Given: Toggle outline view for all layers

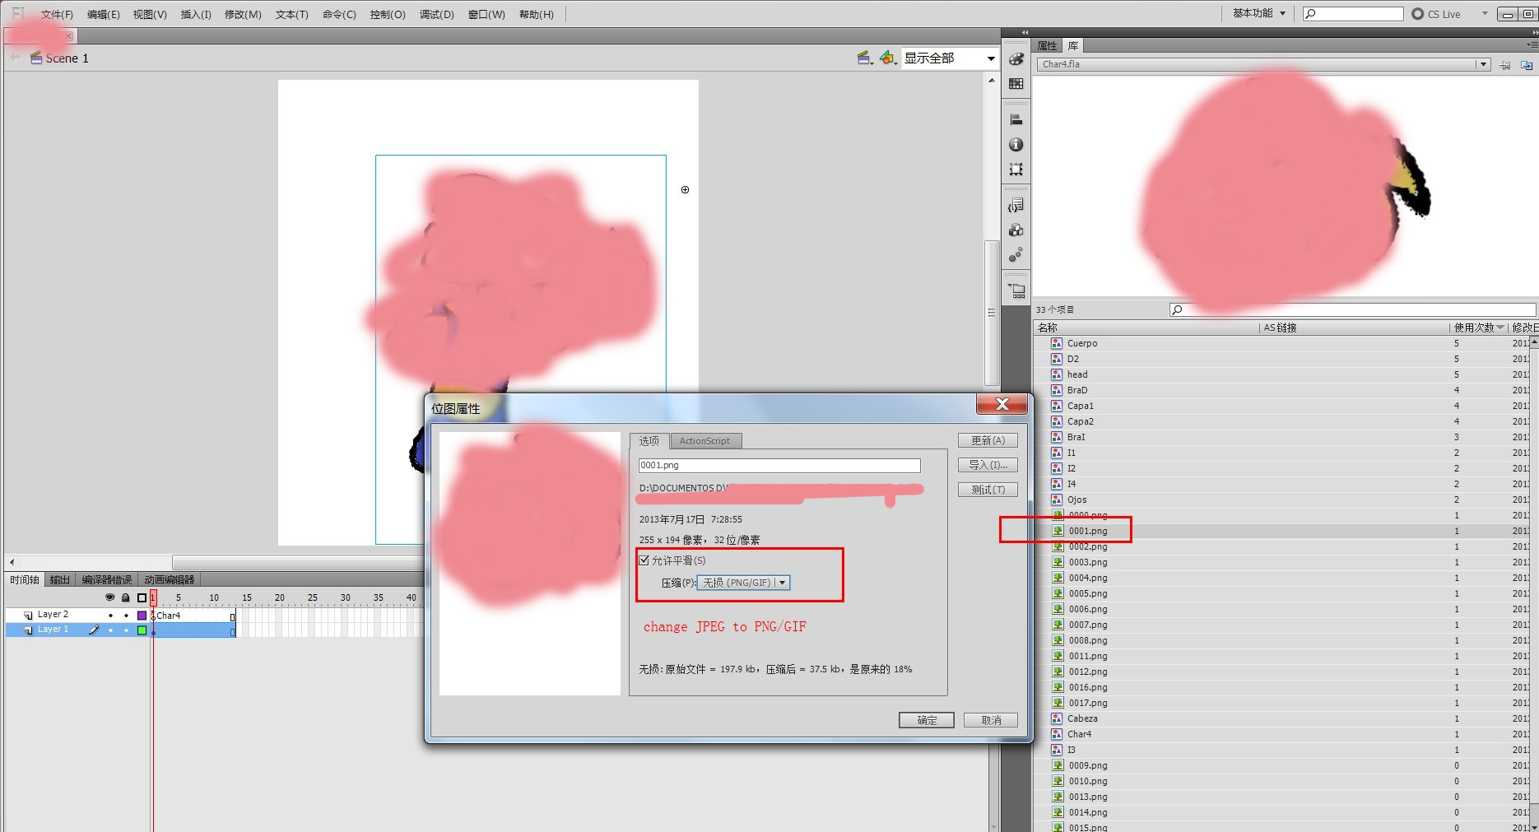Looking at the screenshot, I should [x=142, y=597].
